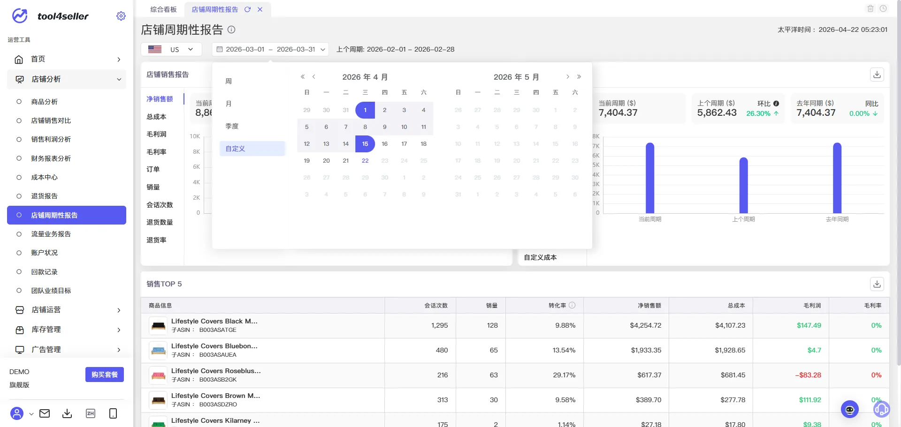This screenshot has height=427, width=901.
Task: Select the 净销售额 metric
Action: click(160, 99)
